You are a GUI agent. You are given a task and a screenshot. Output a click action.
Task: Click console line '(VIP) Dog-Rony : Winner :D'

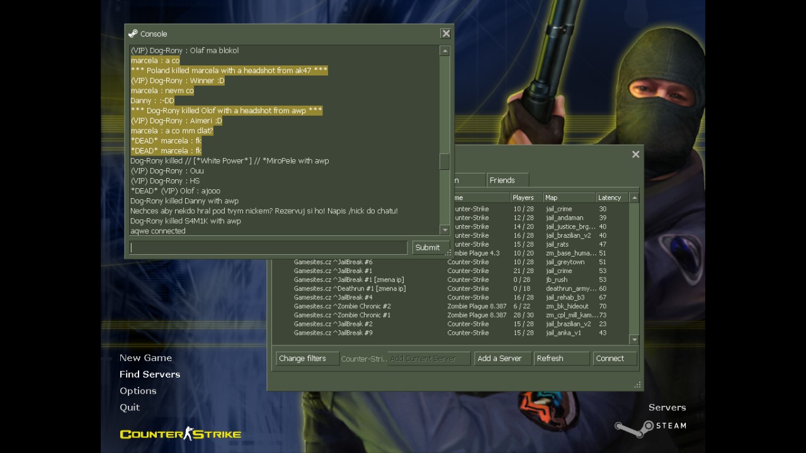pyautogui.click(x=178, y=81)
